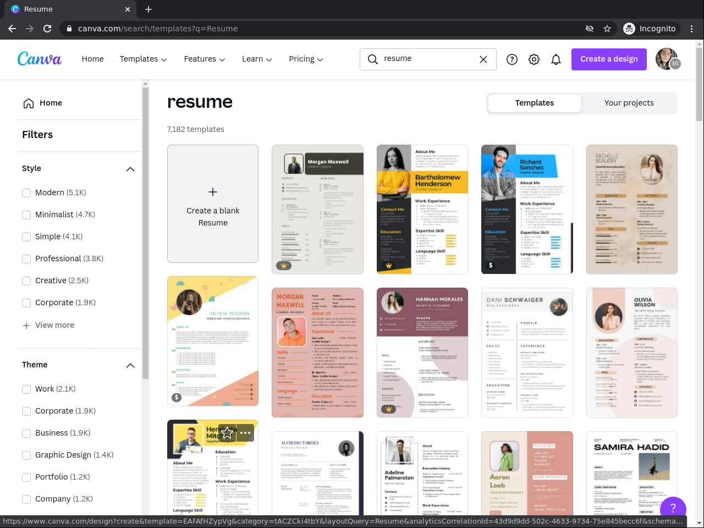Viewport: 704px width, 528px height.
Task: Reload the page
Action: 47,29
